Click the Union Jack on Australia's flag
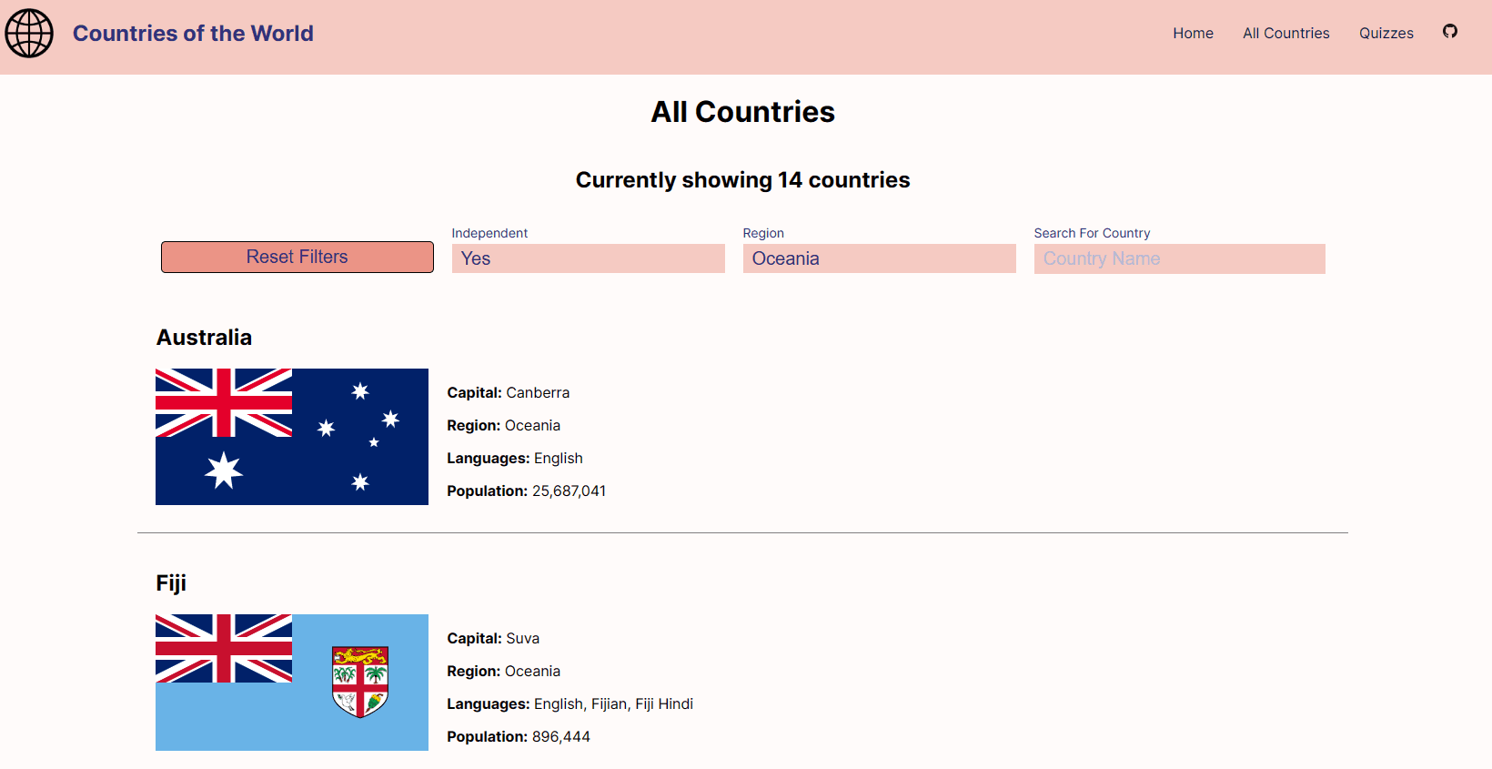This screenshot has width=1492, height=769. point(224,402)
